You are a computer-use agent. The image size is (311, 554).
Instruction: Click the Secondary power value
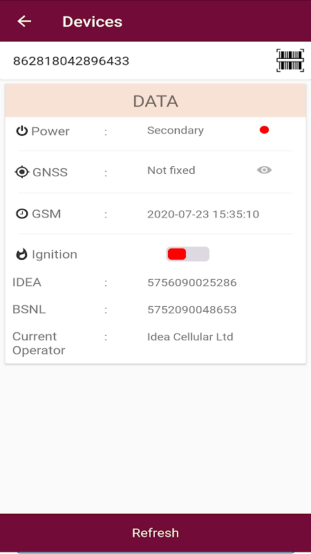(176, 130)
